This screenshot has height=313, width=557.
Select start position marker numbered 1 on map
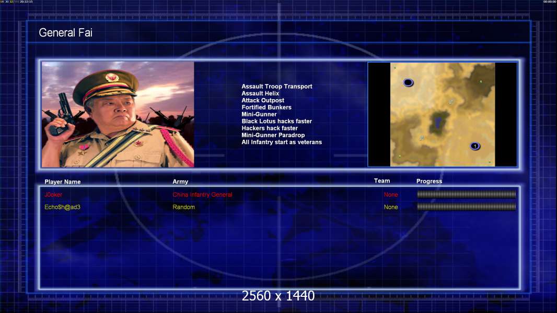(475, 146)
